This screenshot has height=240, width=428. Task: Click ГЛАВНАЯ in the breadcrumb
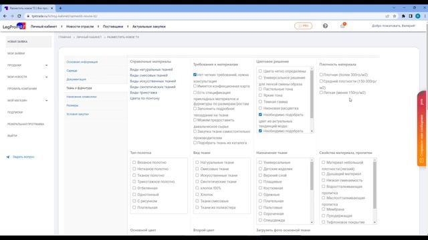pos(65,37)
